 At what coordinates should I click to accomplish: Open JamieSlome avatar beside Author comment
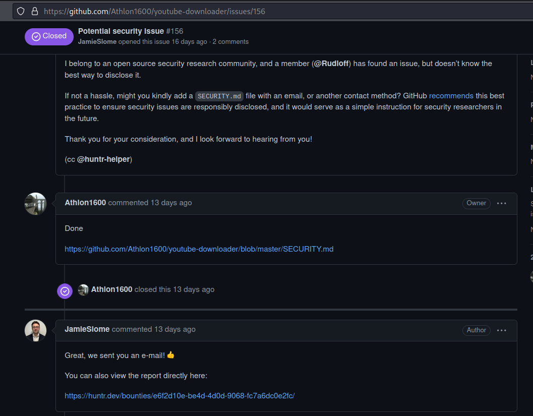[x=35, y=331]
